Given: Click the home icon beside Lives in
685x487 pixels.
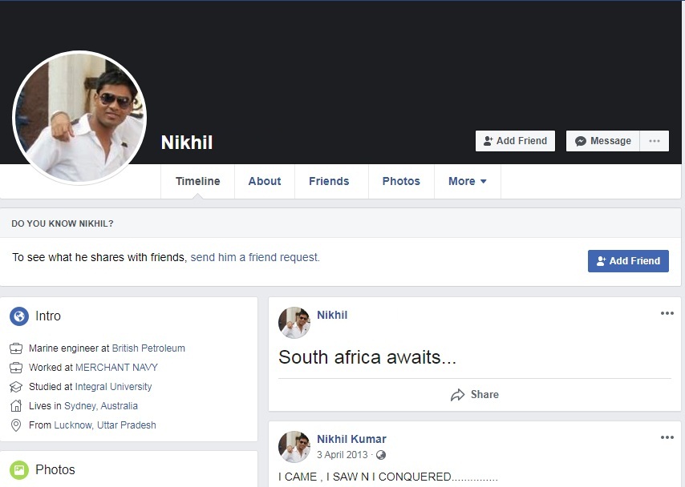Looking at the screenshot, I should (x=16, y=406).
